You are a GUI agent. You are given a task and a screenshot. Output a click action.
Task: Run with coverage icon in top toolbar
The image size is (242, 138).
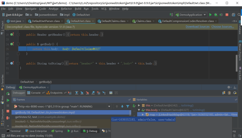pos(221,15)
